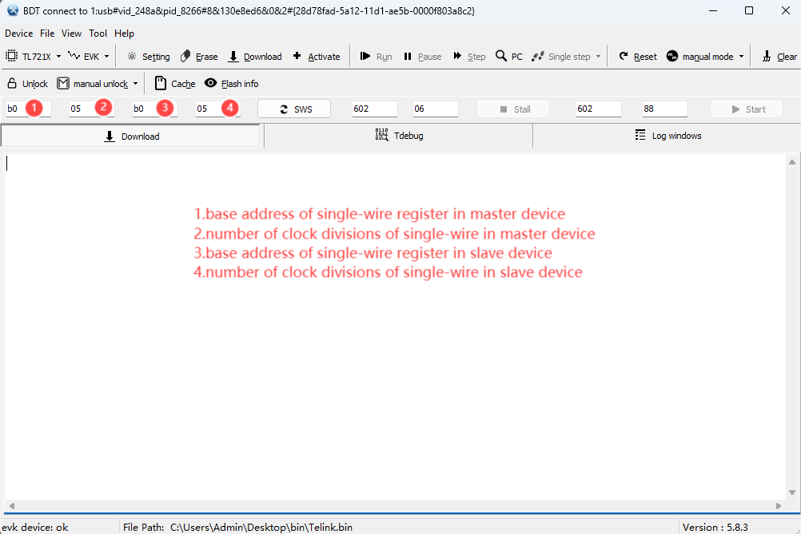Click the 'evk device: ok' status text
This screenshot has width=801, height=534.
tap(35, 528)
